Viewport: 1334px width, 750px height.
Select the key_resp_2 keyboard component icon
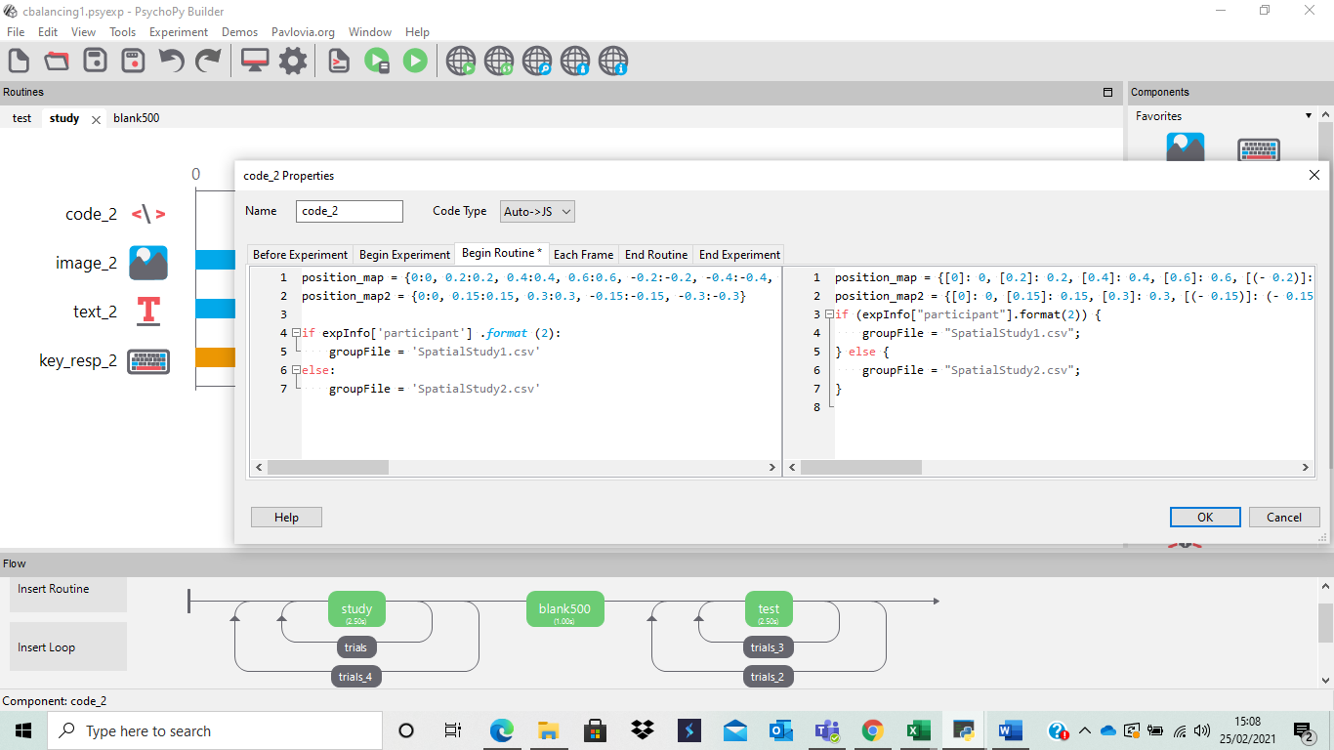[148, 361]
